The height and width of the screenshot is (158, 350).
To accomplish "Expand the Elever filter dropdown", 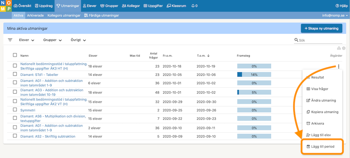I will 27,40.
